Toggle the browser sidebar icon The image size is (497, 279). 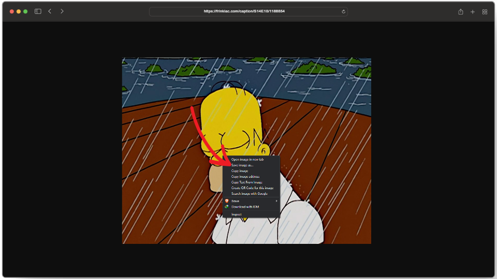[38, 11]
